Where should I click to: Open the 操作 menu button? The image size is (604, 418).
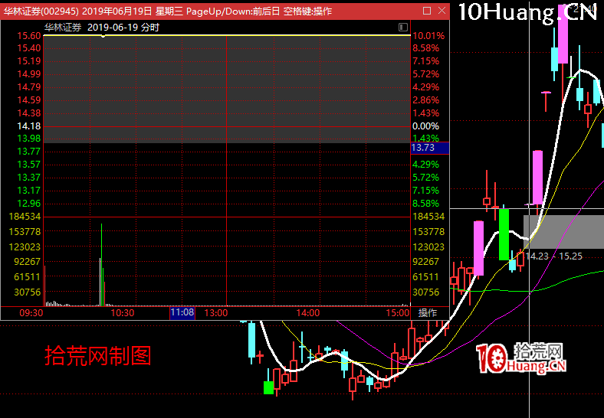click(427, 313)
